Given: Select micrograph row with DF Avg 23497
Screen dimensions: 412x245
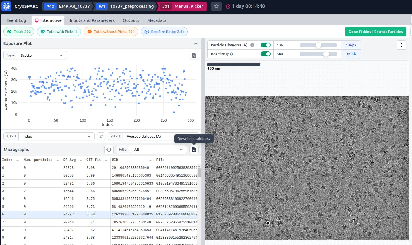Looking at the screenshot, I should tap(99, 230).
